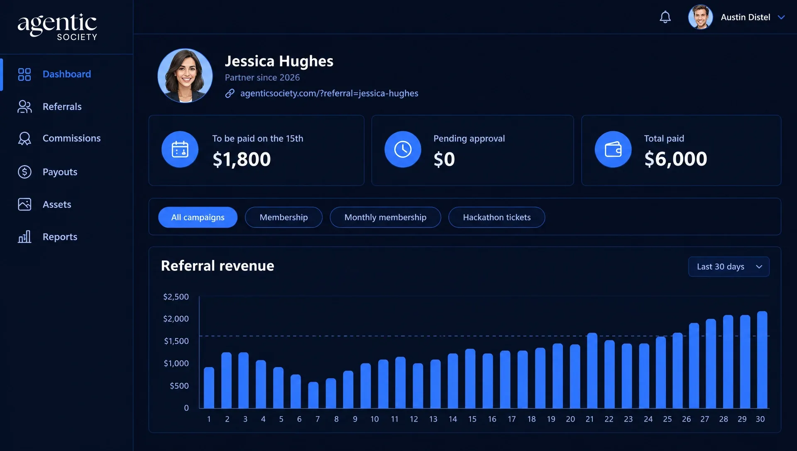
Task: Click the Dashboard grid icon in sidebar
Action: tap(24, 74)
